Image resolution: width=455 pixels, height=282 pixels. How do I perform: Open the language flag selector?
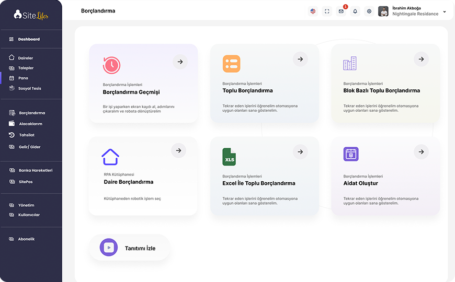click(313, 11)
